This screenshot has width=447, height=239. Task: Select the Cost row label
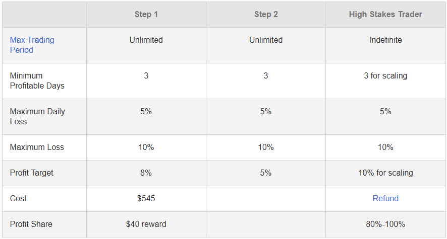click(18, 198)
